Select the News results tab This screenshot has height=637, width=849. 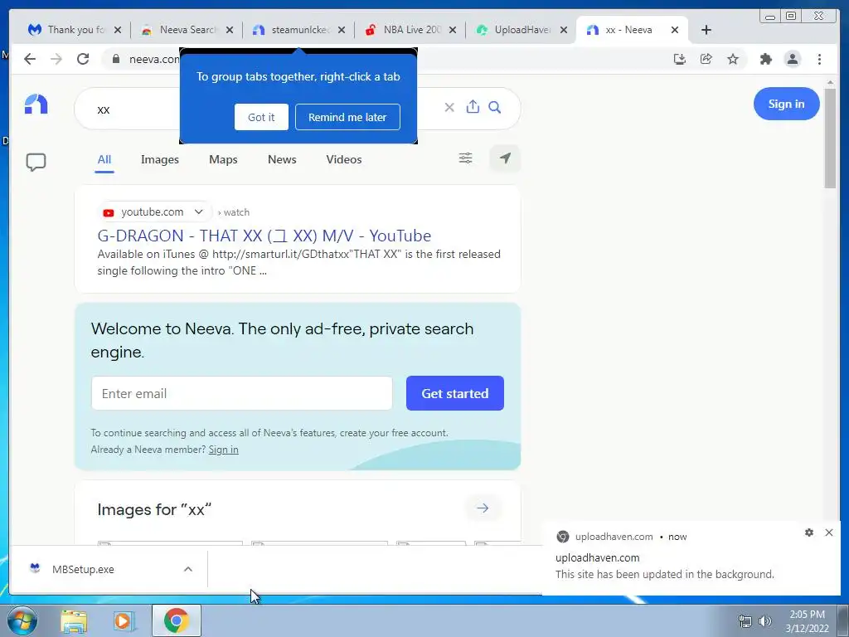click(282, 159)
